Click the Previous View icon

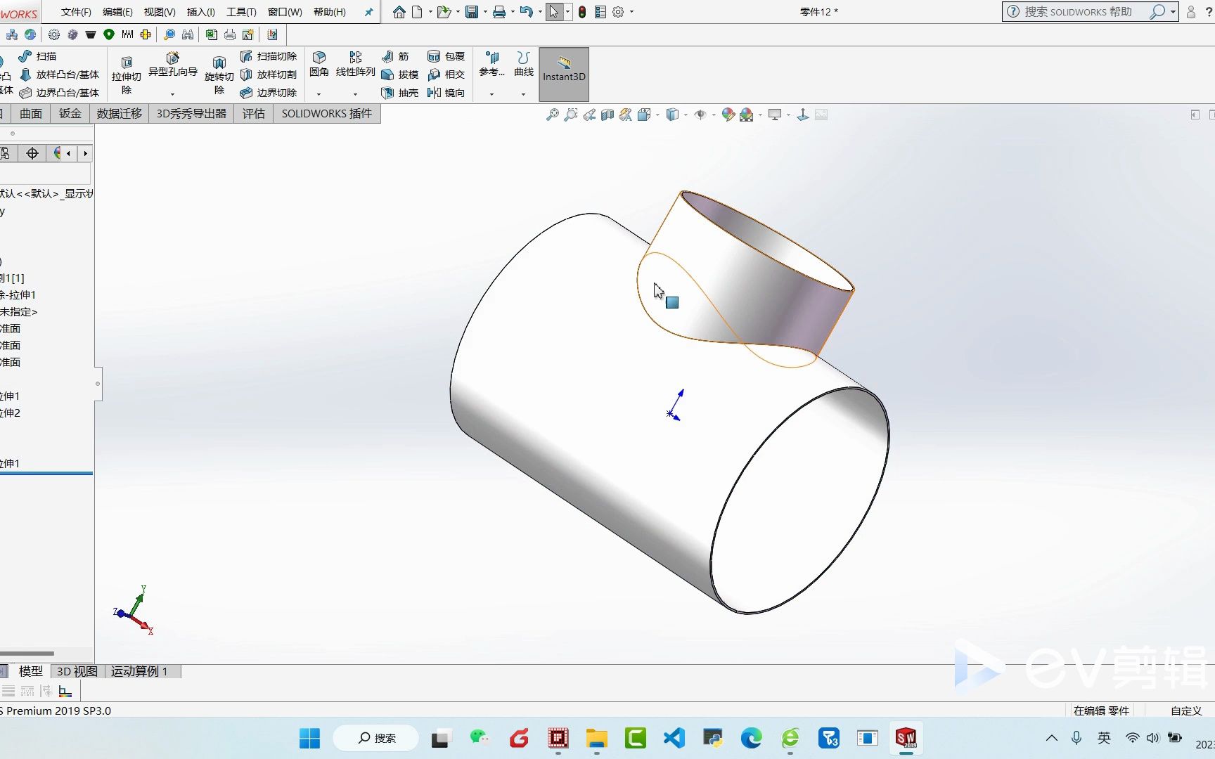coord(589,115)
